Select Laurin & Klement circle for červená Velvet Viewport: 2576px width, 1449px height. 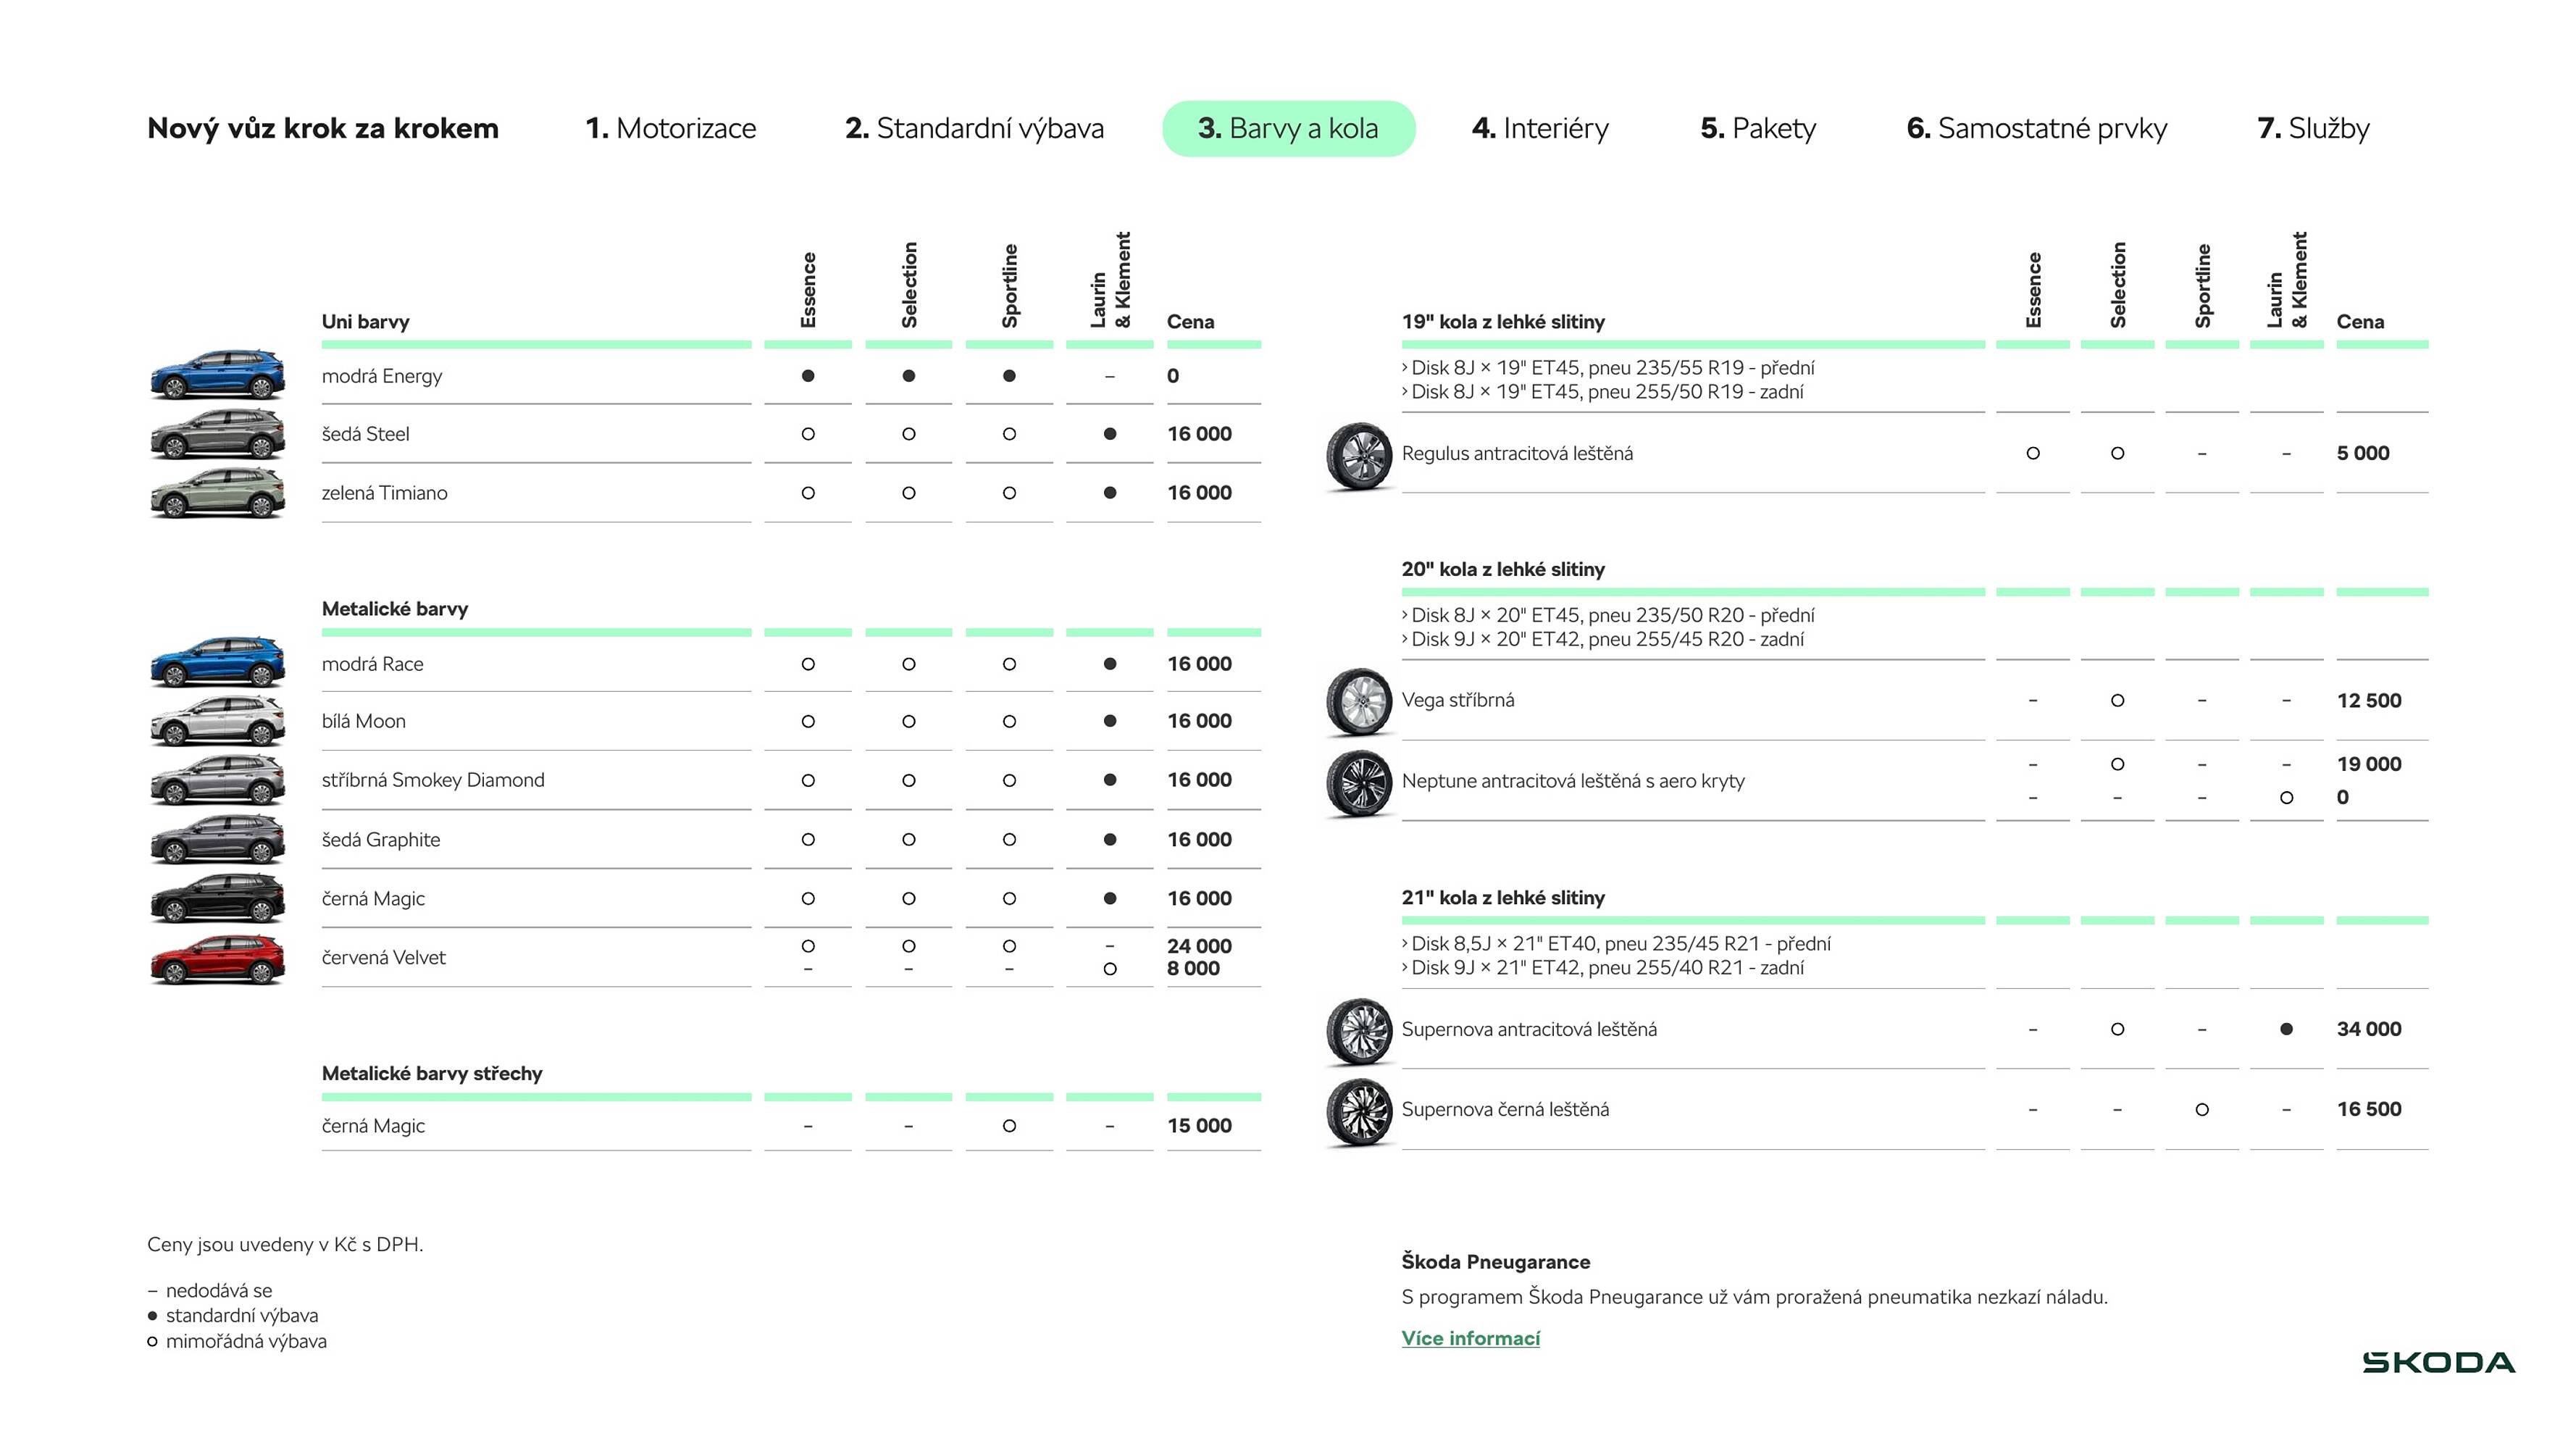[x=1109, y=969]
